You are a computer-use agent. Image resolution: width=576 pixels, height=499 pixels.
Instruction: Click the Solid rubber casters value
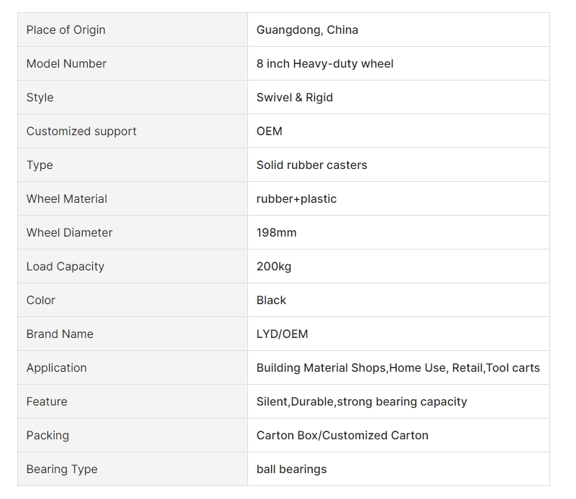tap(311, 165)
